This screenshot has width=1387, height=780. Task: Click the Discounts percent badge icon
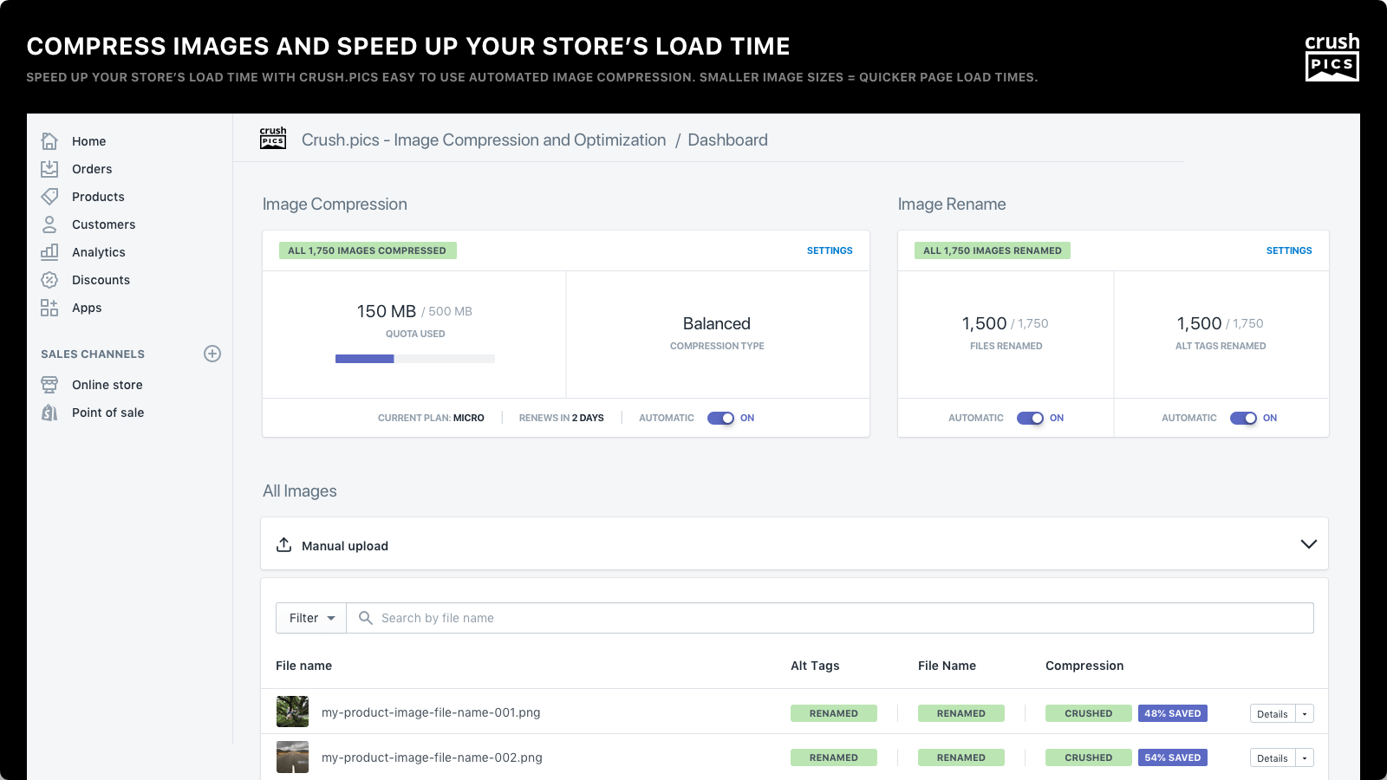(49, 280)
